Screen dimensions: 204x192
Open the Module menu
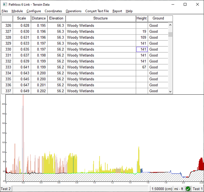17,11
